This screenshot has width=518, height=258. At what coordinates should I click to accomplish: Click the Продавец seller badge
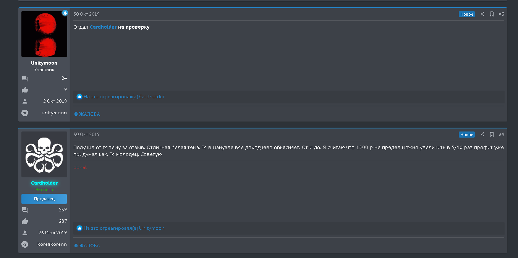pos(44,199)
